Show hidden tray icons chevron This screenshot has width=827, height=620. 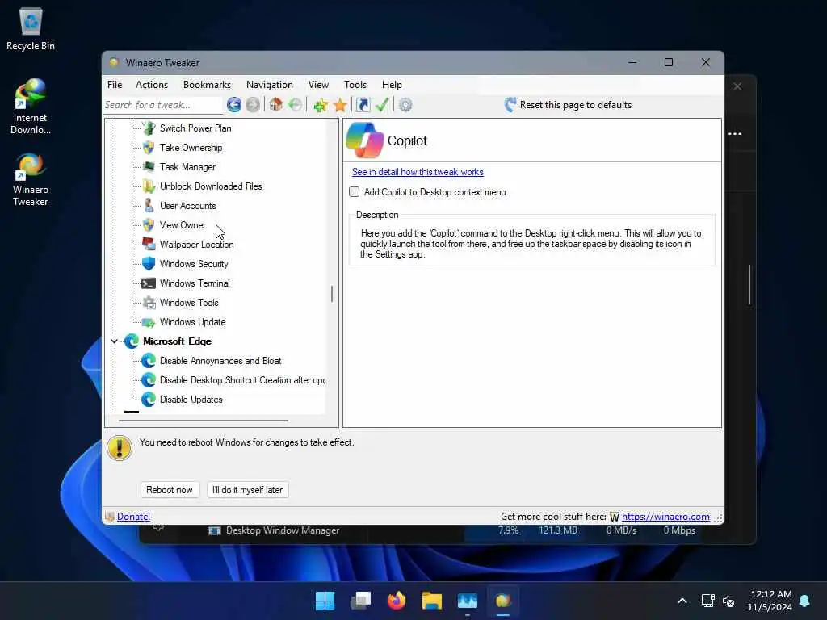tap(682, 601)
